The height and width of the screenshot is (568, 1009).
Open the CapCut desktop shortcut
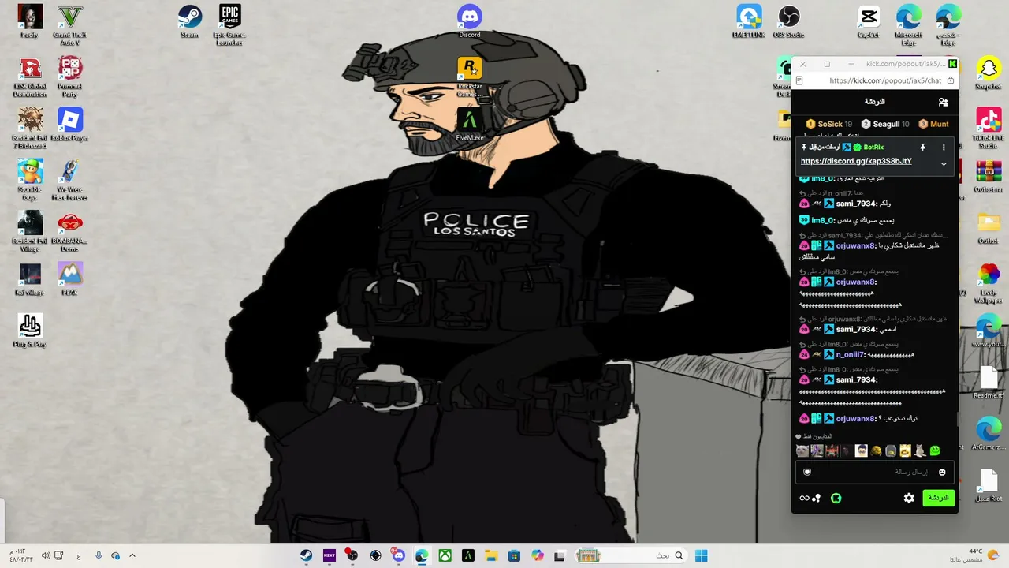click(x=868, y=21)
